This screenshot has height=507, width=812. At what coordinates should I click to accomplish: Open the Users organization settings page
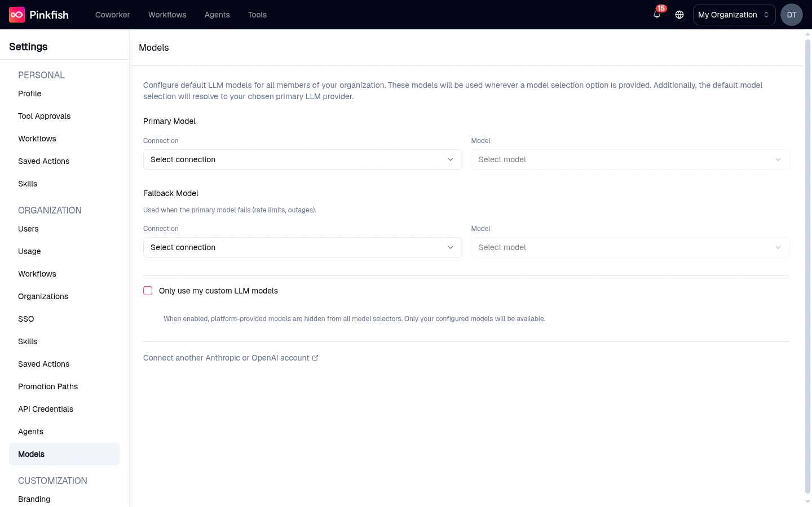(x=28, y=229)
